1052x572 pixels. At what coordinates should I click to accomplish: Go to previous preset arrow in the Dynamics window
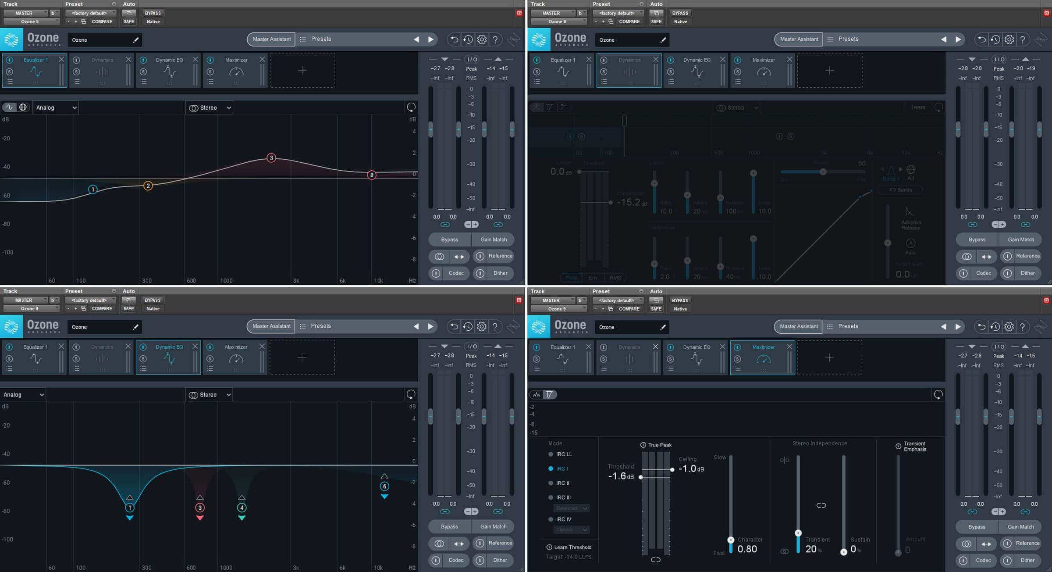tap(943, 39)
